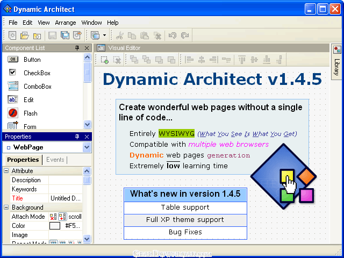Click the Align top edges icon

click(242, 60)
